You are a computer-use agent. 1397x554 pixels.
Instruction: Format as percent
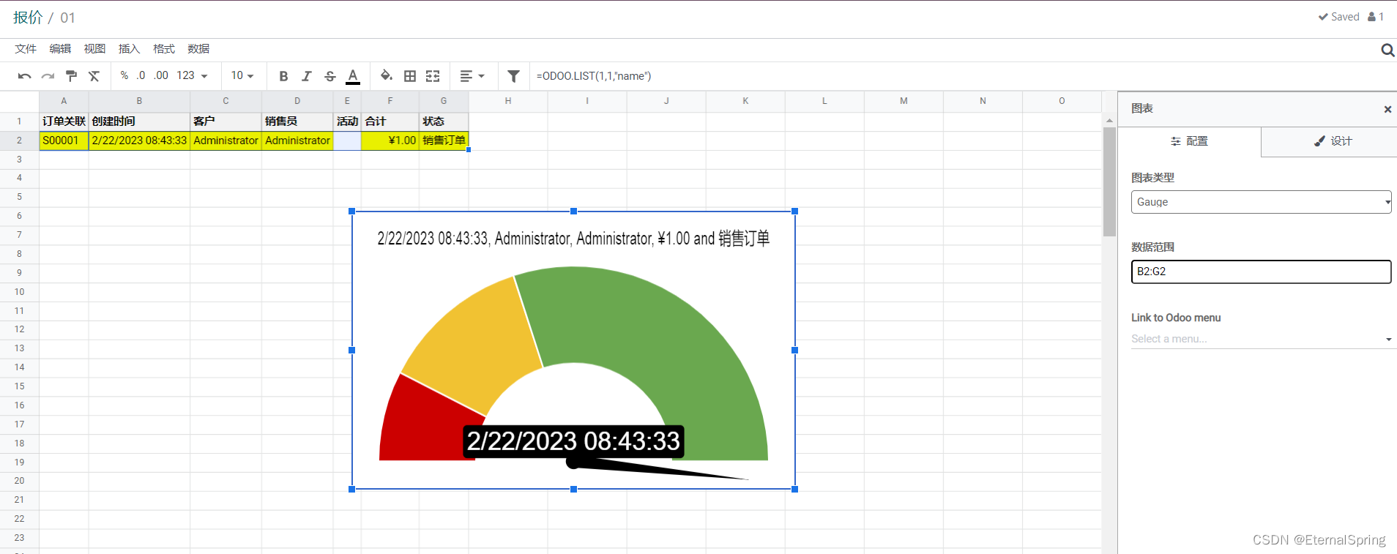[124, 75]
